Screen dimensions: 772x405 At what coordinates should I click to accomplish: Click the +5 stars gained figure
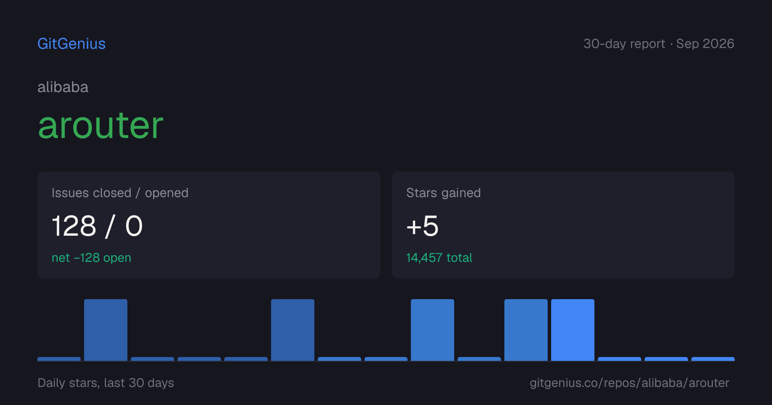[422, 226]
